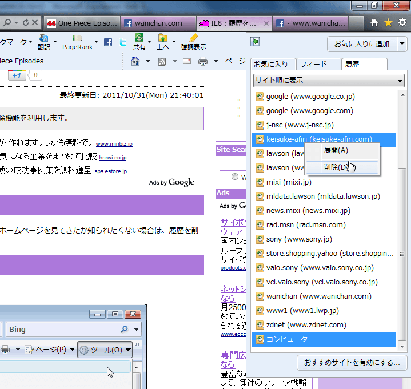Click into the Bing search box
The image size is (411, 389).
coord(64,329)
